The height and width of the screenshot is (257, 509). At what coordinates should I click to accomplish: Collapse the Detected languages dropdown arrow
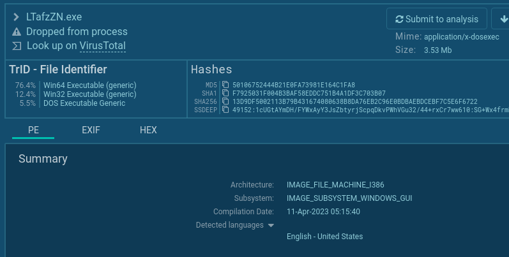[271, 225]
